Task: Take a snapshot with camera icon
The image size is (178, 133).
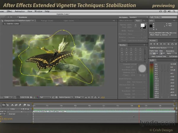Action: [x=31, y=97]
